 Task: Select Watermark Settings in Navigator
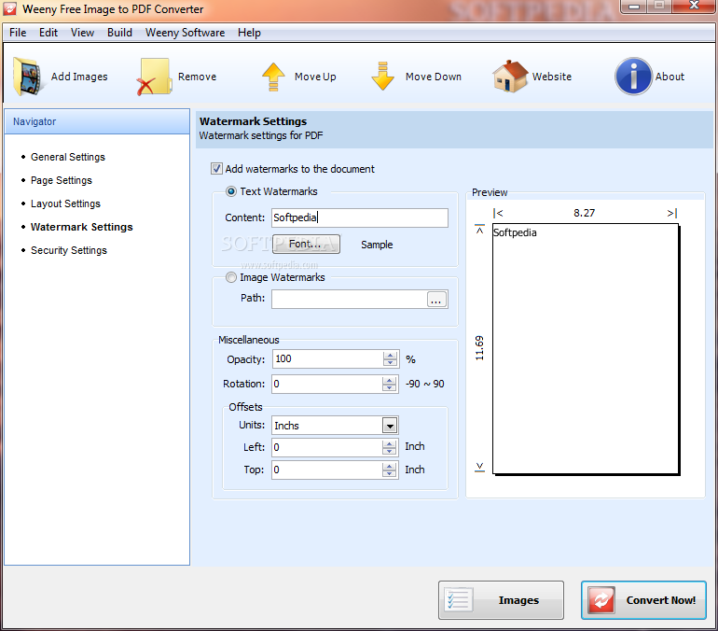pyautogui.click(x=81, y=227)
